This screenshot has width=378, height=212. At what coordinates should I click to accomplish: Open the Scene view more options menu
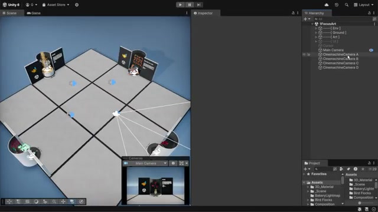tap(187, 13)
